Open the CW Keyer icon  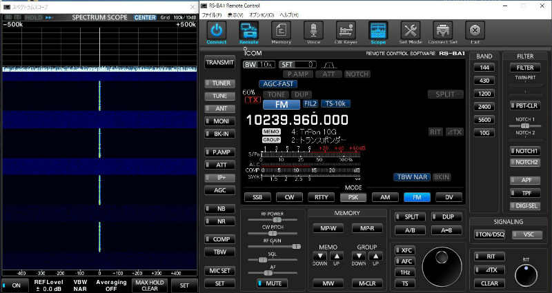(x=346, y=30)
